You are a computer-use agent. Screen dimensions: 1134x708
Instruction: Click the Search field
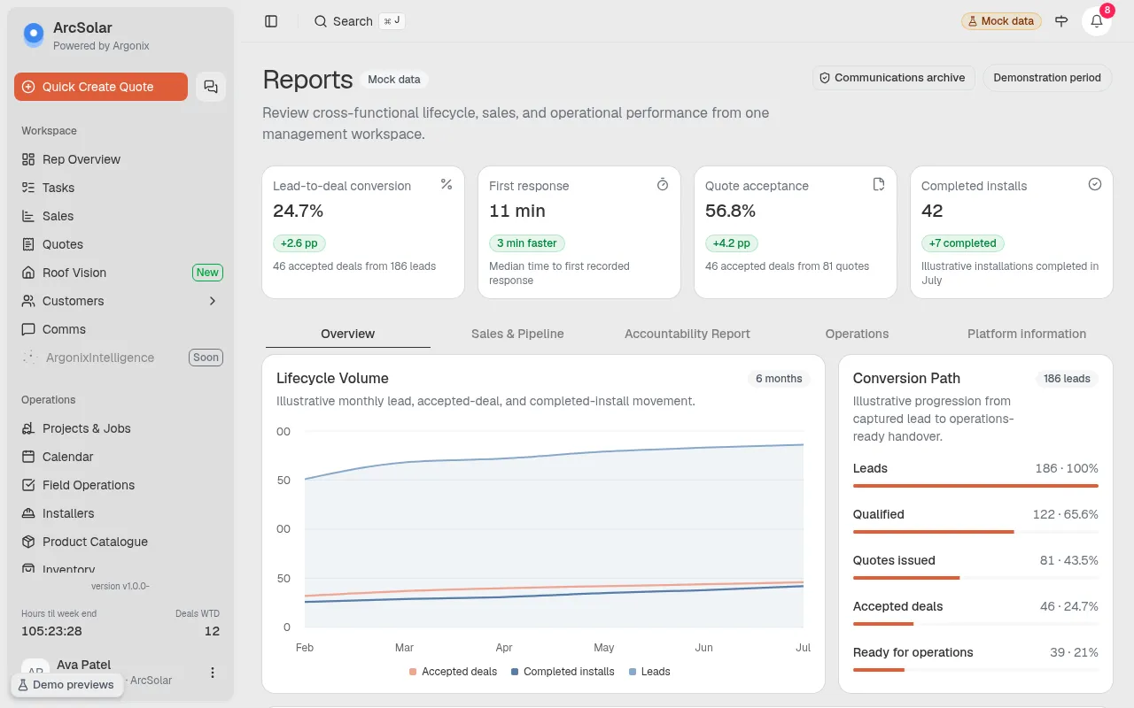(359, 21)
